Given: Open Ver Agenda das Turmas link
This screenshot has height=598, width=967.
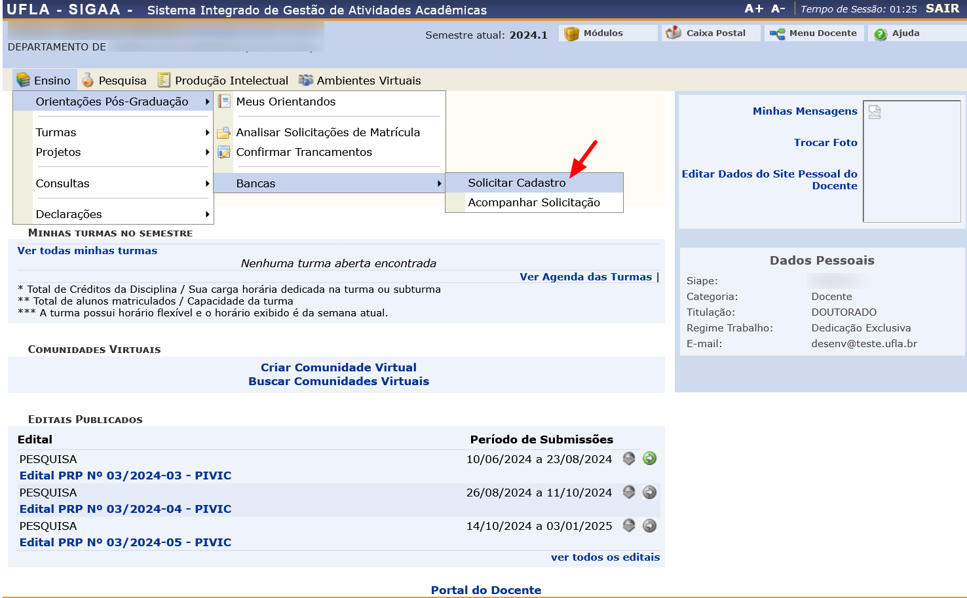Looking at the screenshot, I should 586,277.
